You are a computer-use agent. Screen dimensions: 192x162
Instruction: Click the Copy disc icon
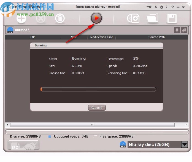(133, 18)
